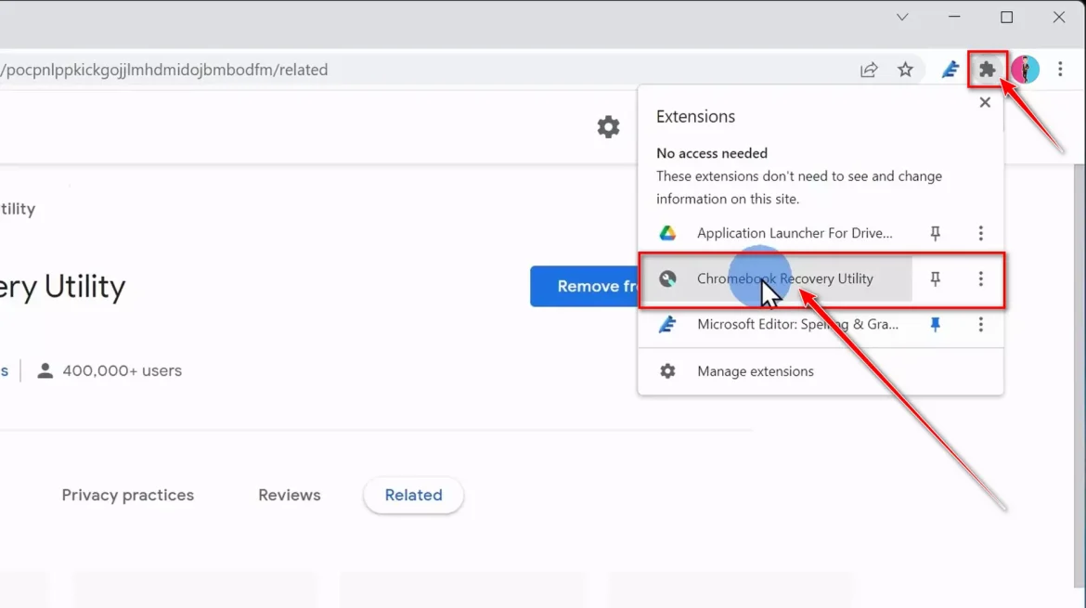Click the Microsoft Editor toolbar extension icon

(950, 70)
